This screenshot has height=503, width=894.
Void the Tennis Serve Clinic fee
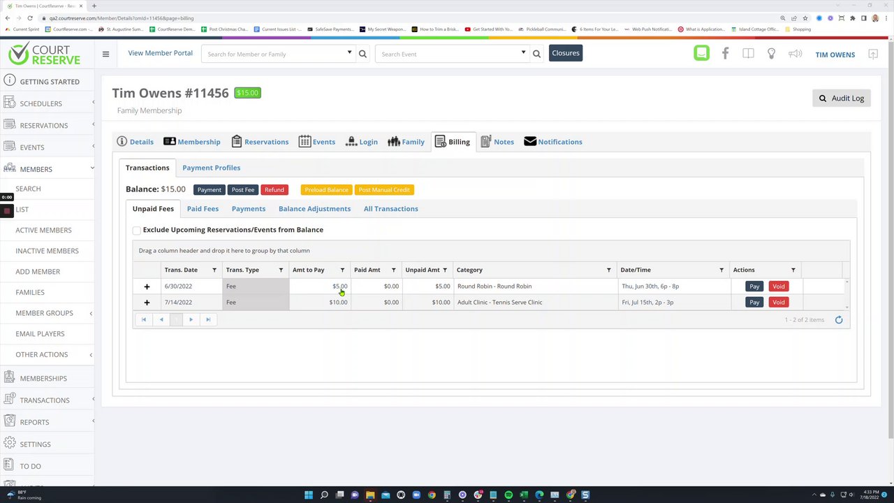[x=779, y=302]
